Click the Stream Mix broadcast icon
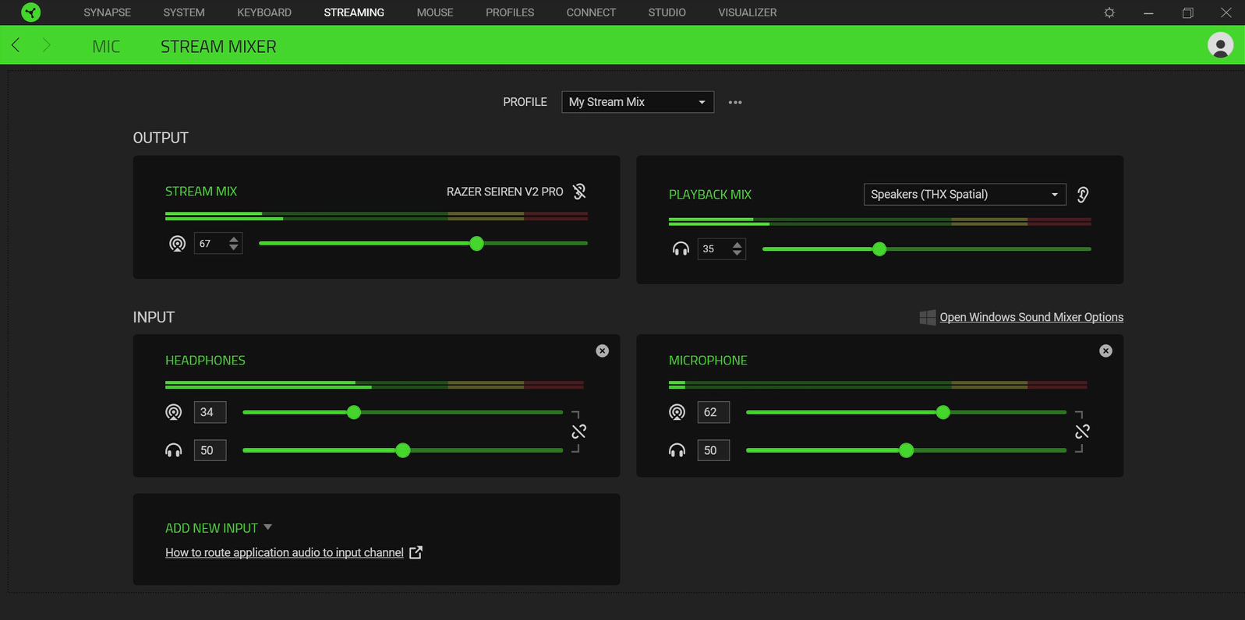Viewport: 1245px width, 620px height. [x=178, y=244]
